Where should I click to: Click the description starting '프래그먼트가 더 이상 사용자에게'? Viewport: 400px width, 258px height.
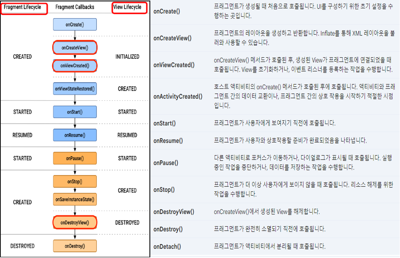[303, 189]
